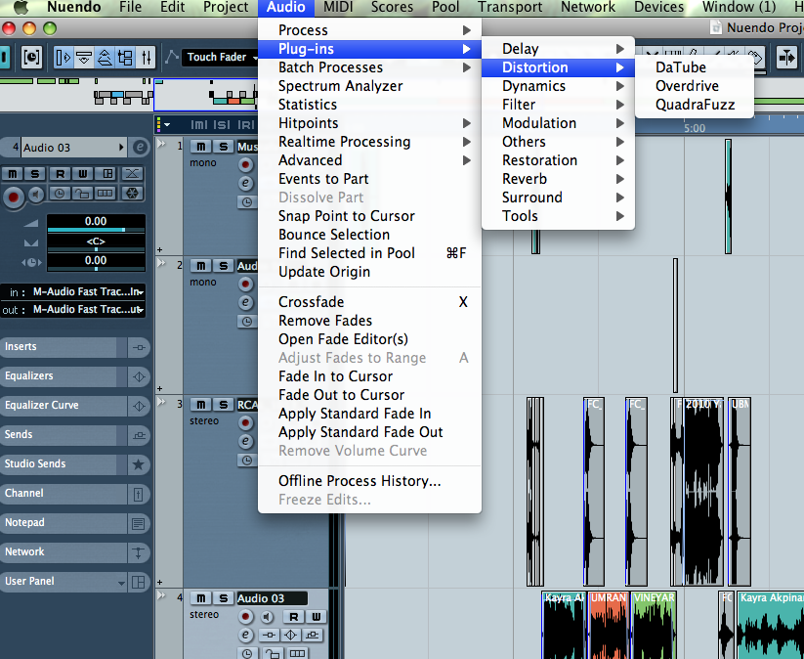804x659 pixels.
Task: Click the Notepad section icon
Action: click(139, 523)
